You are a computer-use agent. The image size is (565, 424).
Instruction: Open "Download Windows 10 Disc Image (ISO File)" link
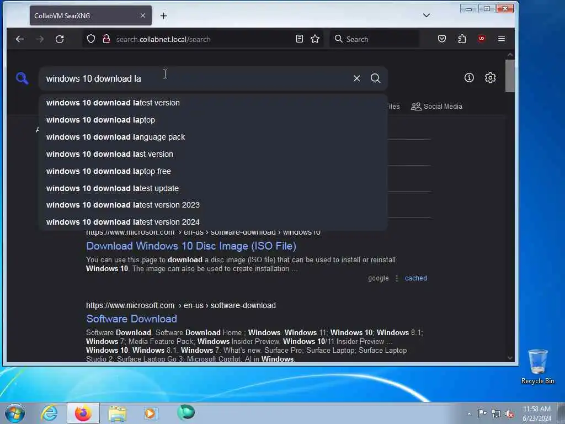pos(191,246)
